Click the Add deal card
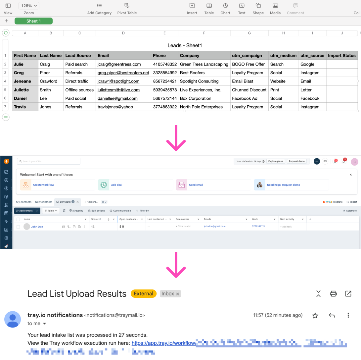Viewport: 361px width, 360px height. click(135, 185)
